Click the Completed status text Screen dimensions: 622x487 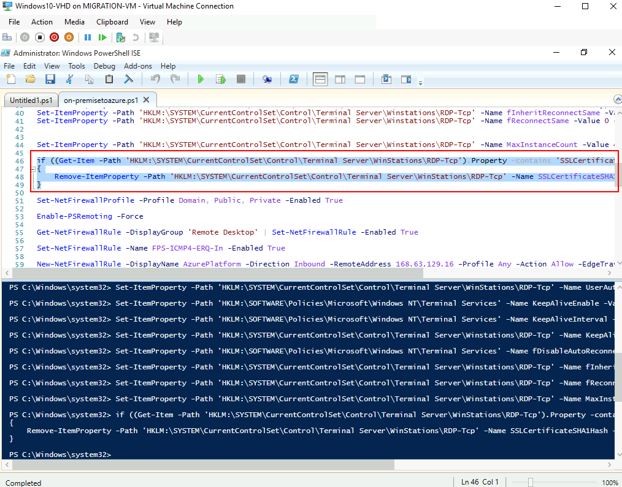pyautogui.click(x=23, y=483)
